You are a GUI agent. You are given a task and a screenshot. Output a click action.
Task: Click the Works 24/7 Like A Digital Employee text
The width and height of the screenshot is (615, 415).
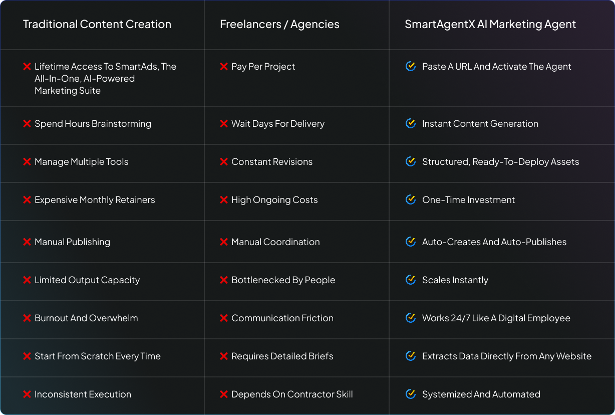496,318
